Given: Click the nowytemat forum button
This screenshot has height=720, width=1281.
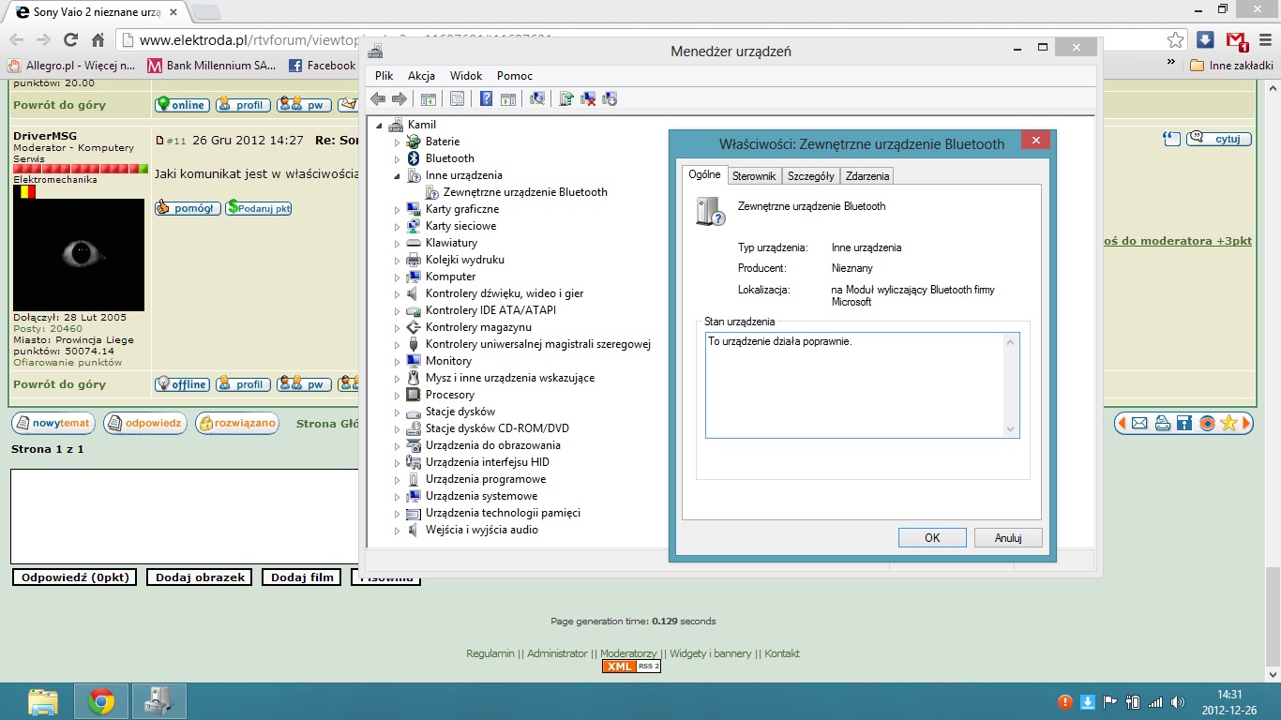Looking at the screenshot, I should (x=53, y=424).
